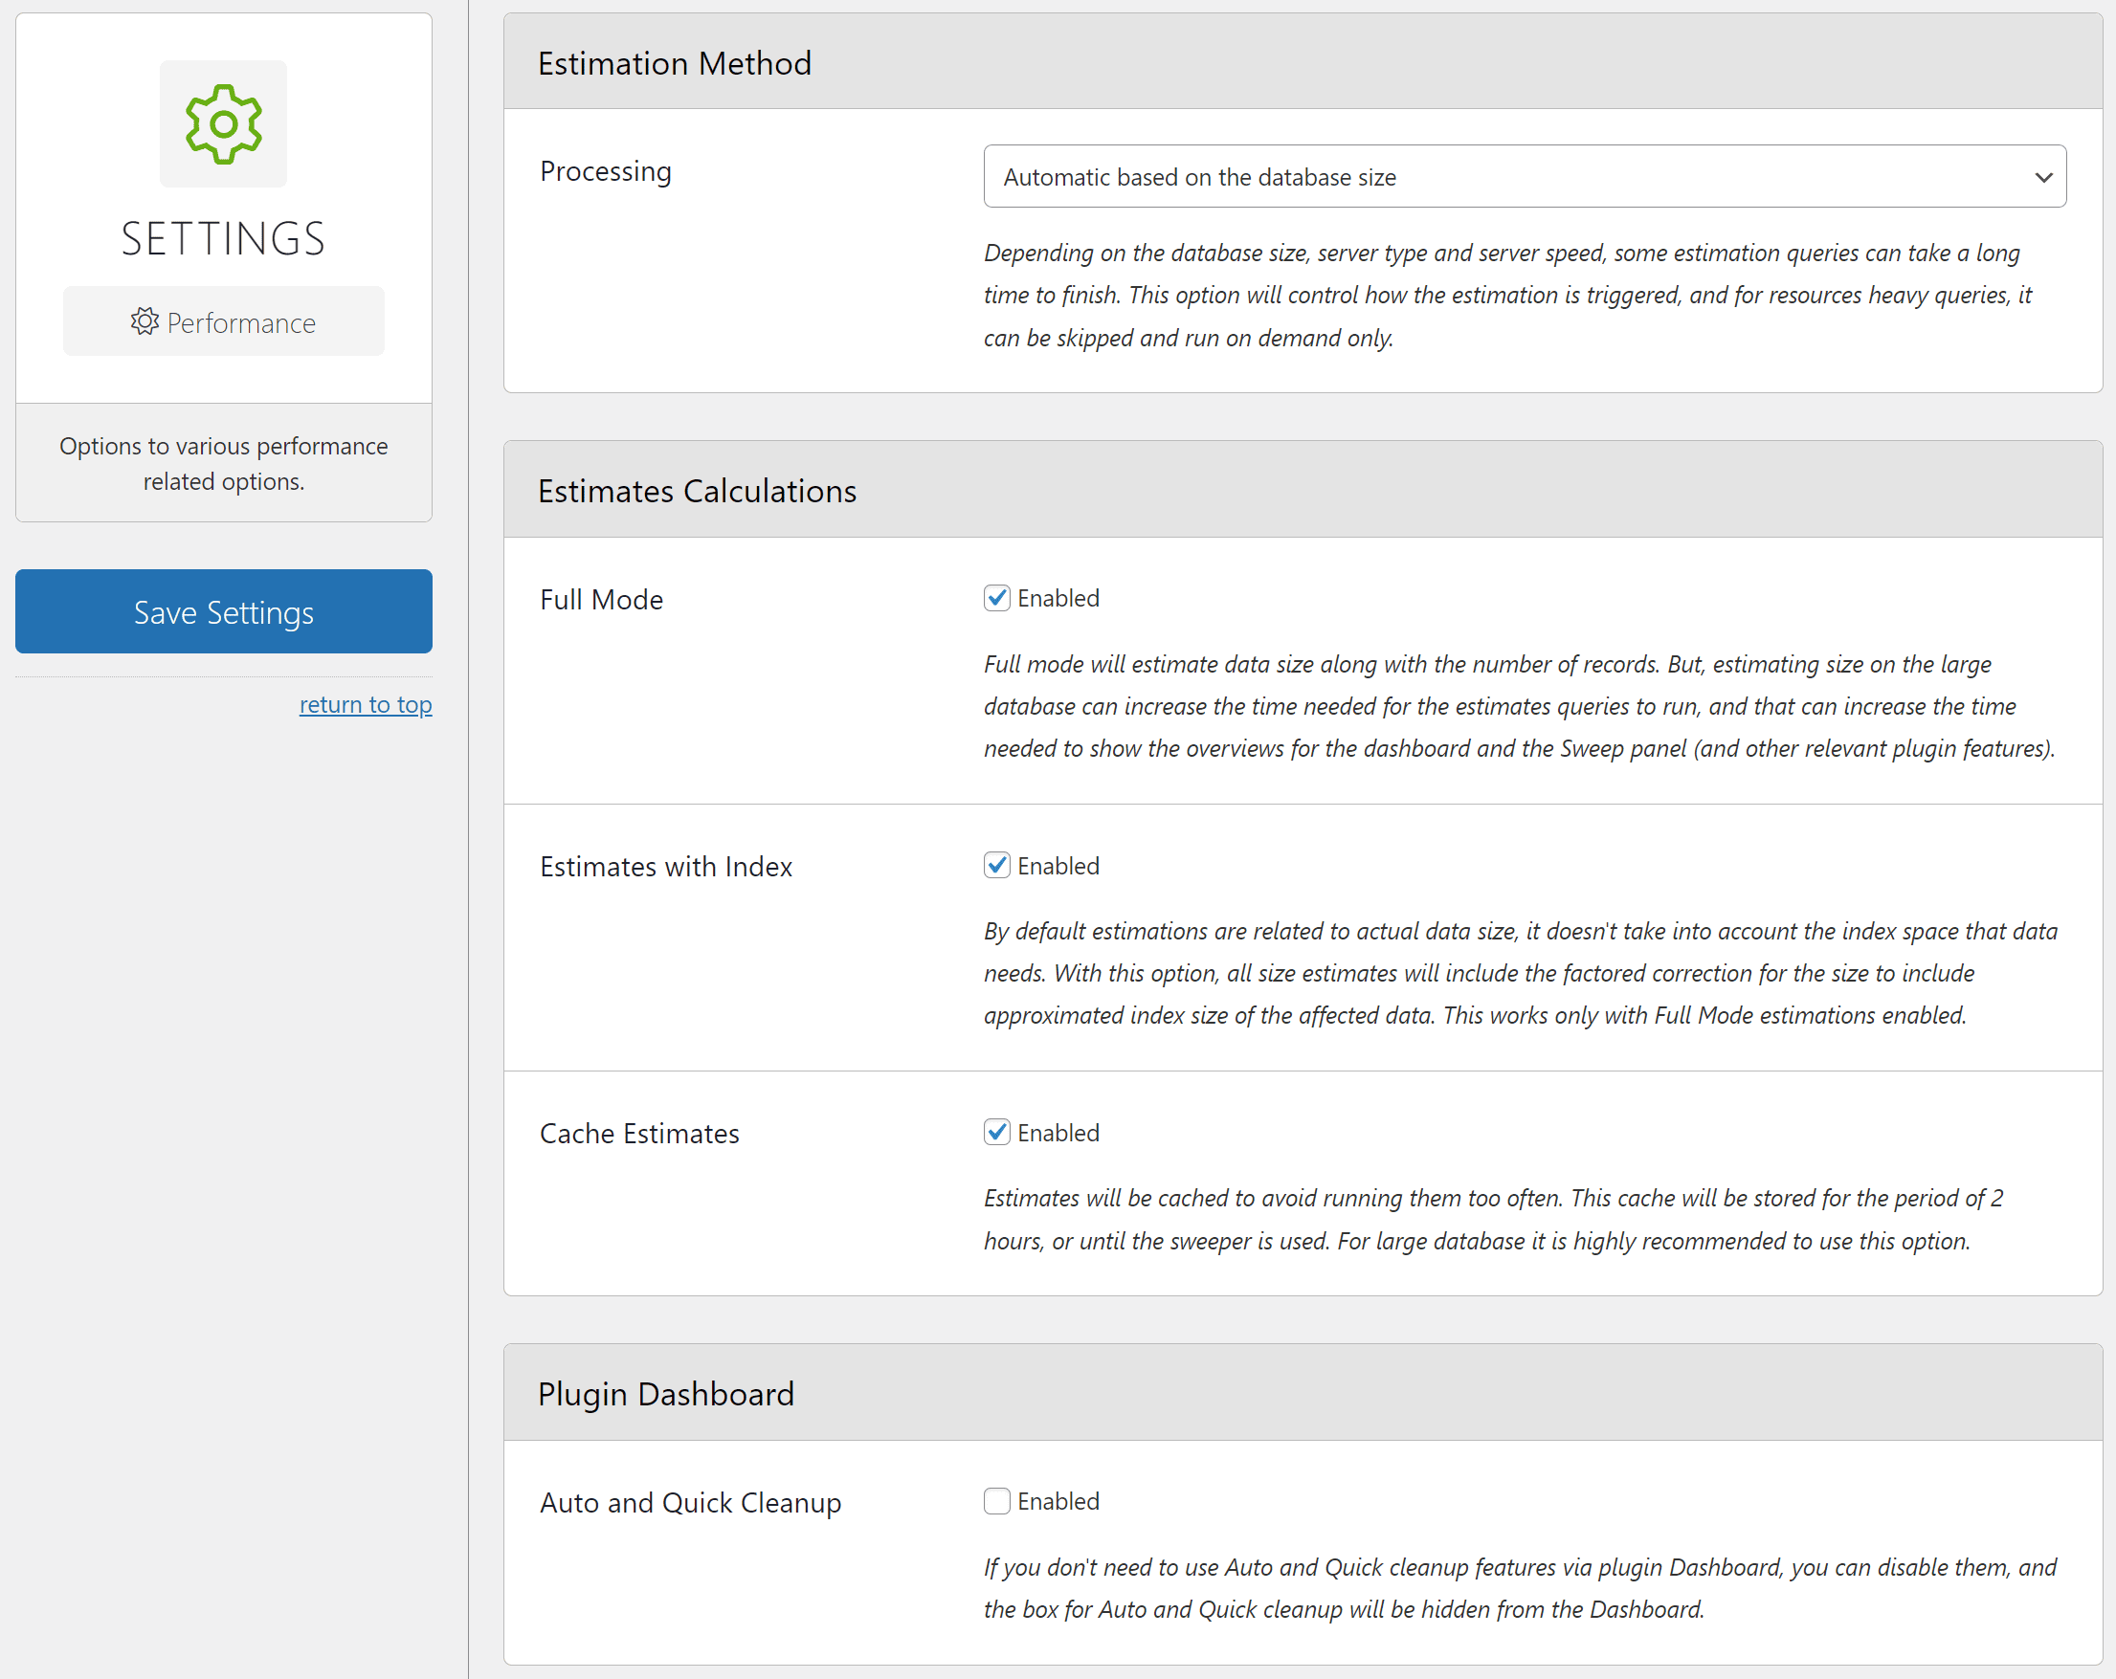Uncheck Estimates with Index option
2116x1679 pixels.
[x=997, y=866]
